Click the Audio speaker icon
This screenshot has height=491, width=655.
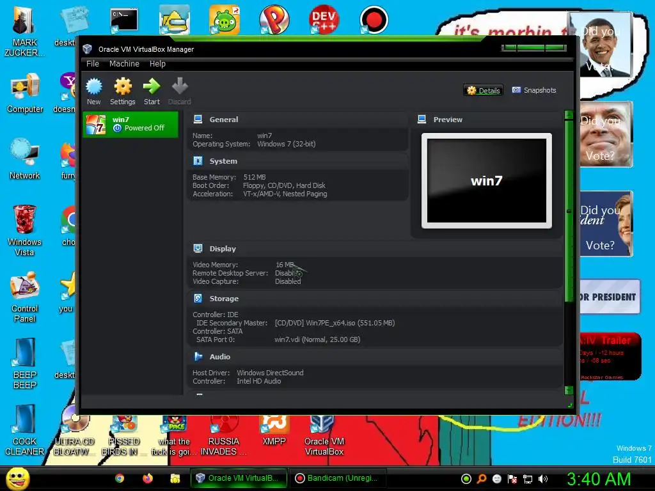pyautogui.click(x=198, y=357)
